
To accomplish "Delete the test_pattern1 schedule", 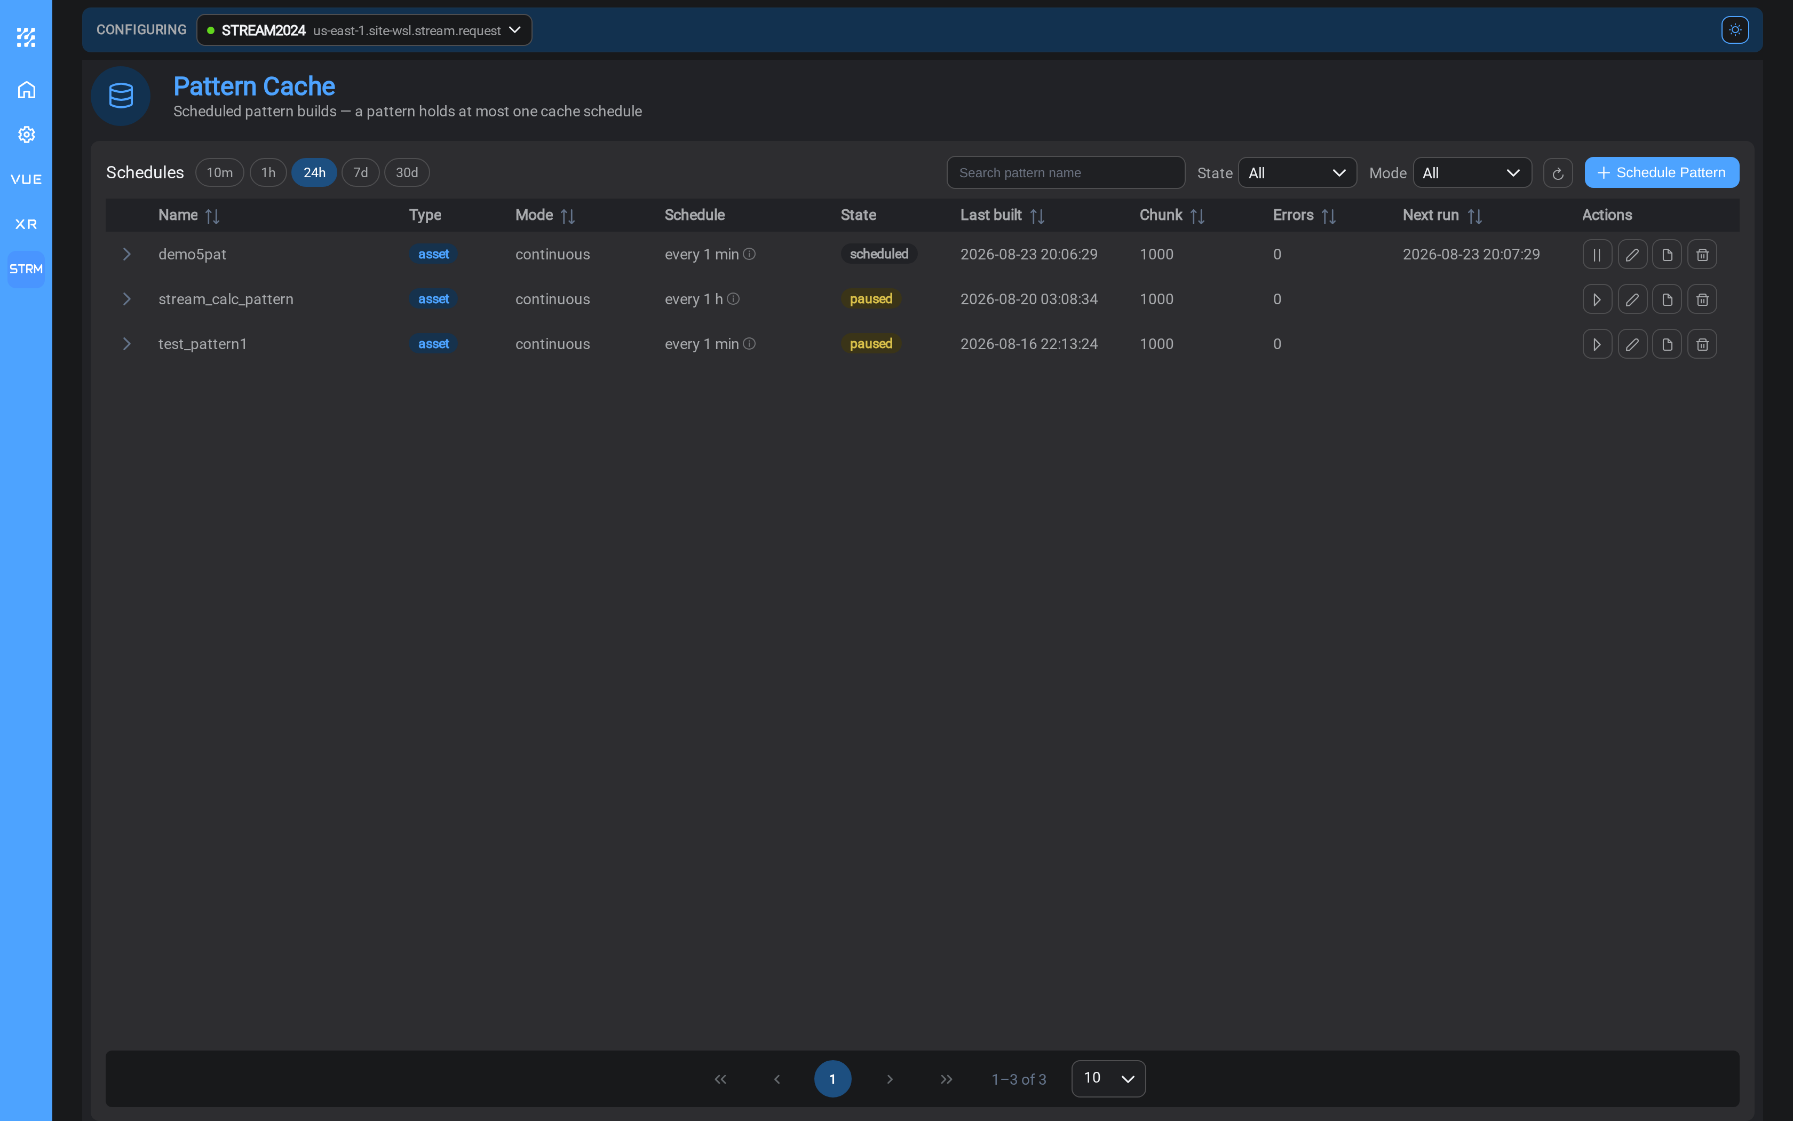I will coord(1702,344).
